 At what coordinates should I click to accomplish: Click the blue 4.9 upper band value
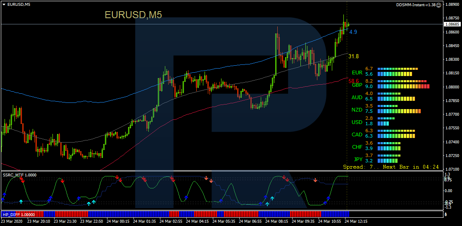(353, 32)
